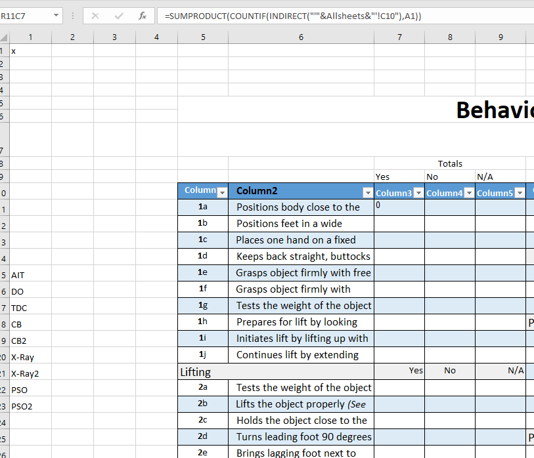Open the Column filter dropdown
The width and height of the screenshot is (534, 458).
(223, 193)
